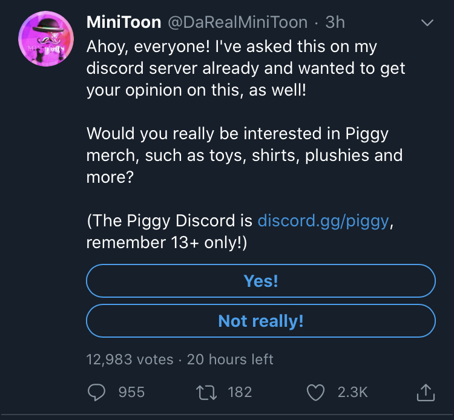Click the reply speech bubble icon
Screen dimensions: 454x420
(97, 392)
